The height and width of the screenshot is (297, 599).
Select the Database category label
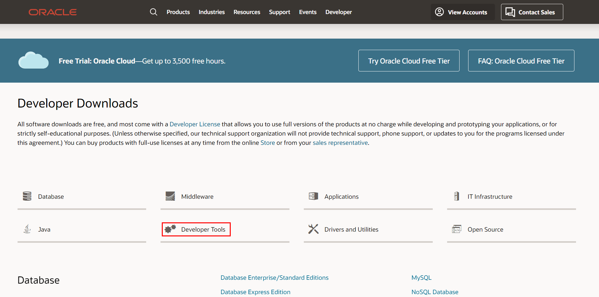click(x=51, y=197)
